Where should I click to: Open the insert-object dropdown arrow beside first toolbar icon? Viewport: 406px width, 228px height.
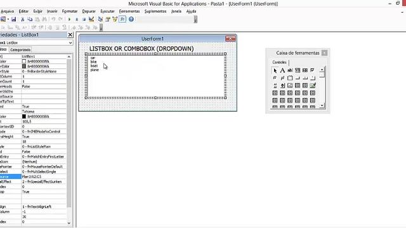click(x=8, y=19)
